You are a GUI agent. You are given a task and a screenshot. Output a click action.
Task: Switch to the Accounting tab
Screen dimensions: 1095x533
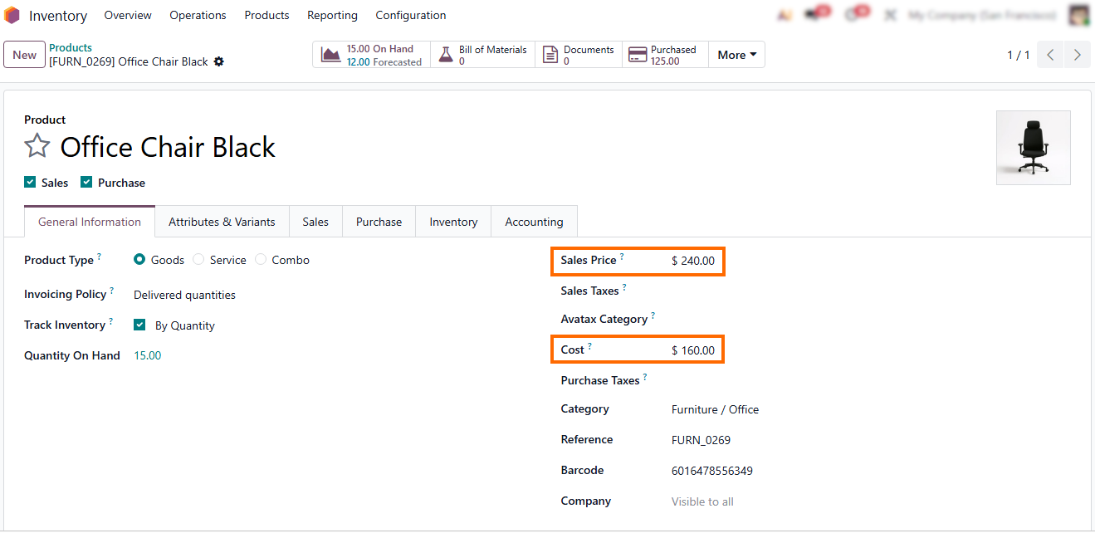tap(534, 222)
